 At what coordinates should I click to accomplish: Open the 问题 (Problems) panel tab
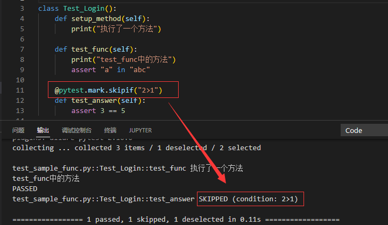[x=18, y=130]
